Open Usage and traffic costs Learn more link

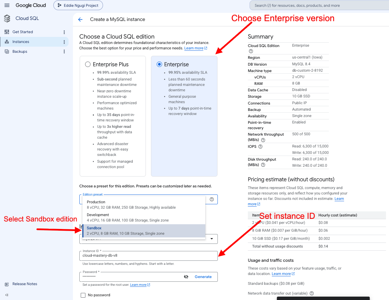[x=283, y=274]
